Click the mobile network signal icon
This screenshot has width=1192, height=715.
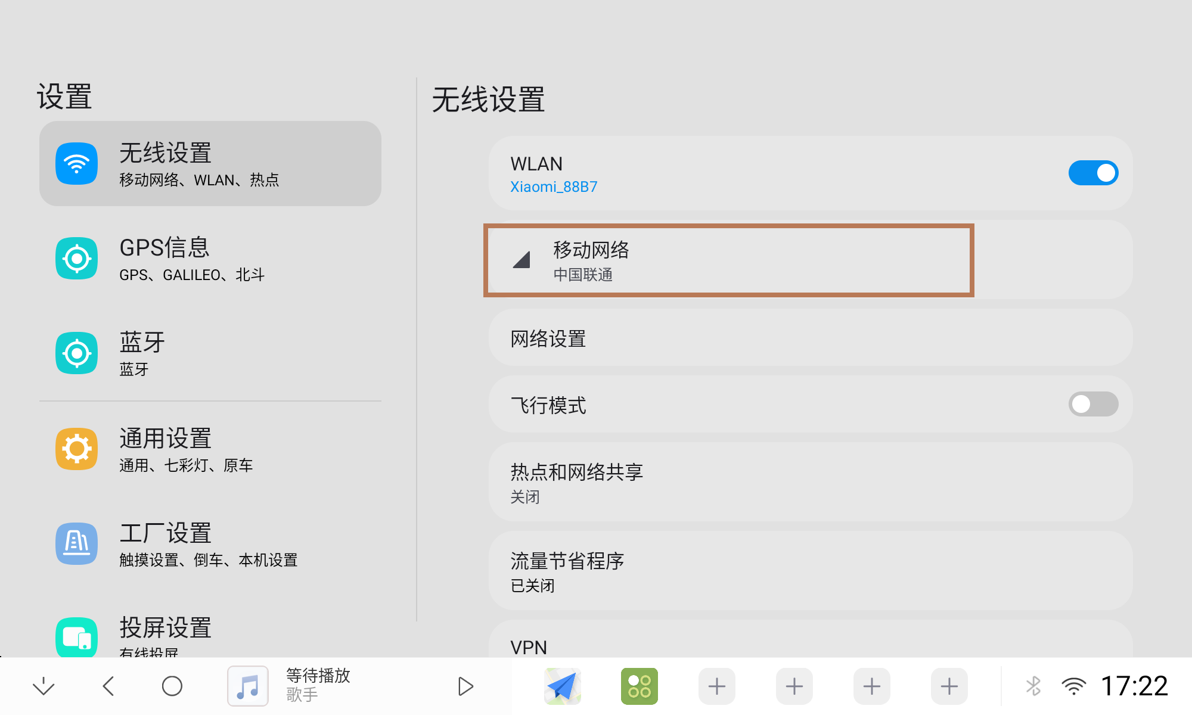521,260
